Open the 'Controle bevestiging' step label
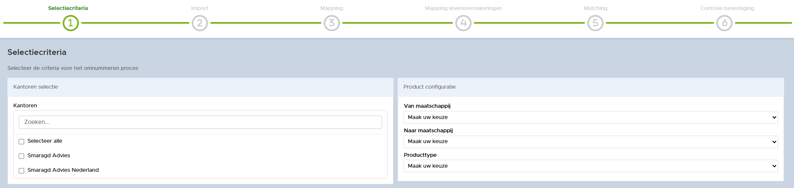The height and width of the screenshot is (188, 794). coord(727,8)
